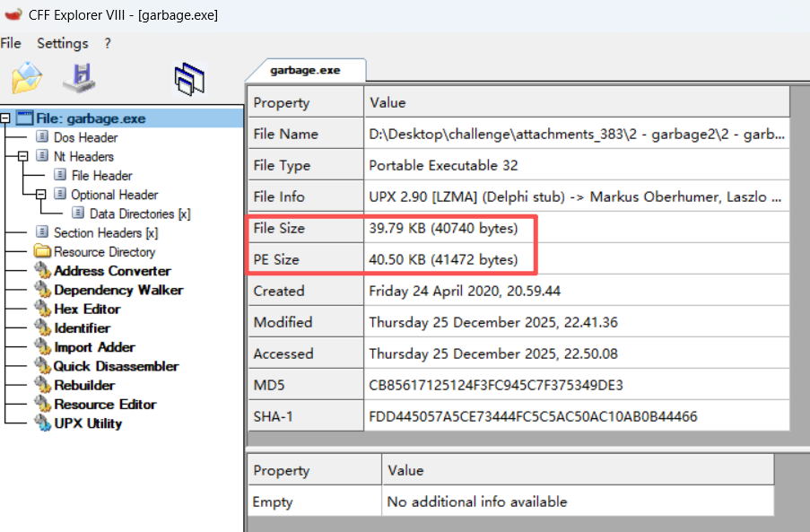Click the File Header node icon

(60, 175)
